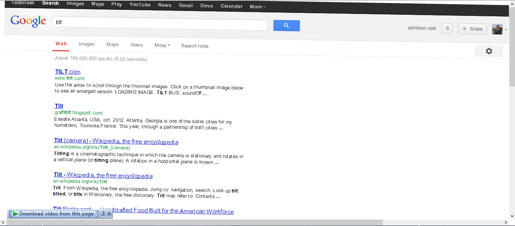Click the Google logo
515x226 pixels.
point(28,22)
